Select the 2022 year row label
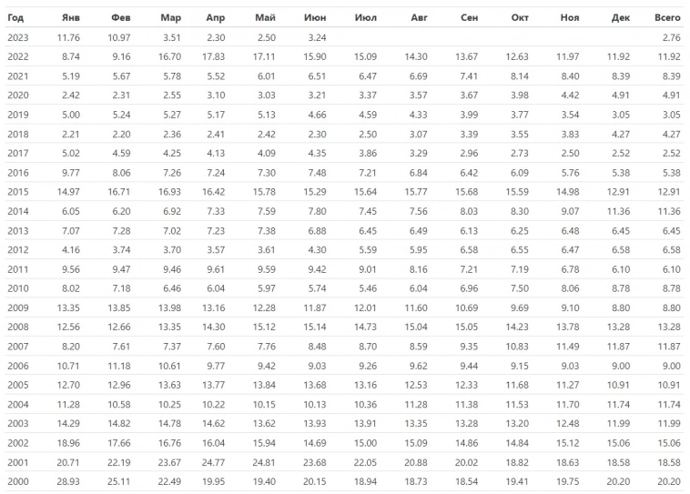 18,55
